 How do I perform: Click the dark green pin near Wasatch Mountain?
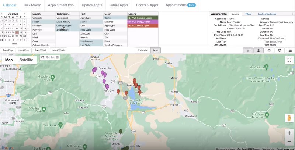(x=121, y=132)
